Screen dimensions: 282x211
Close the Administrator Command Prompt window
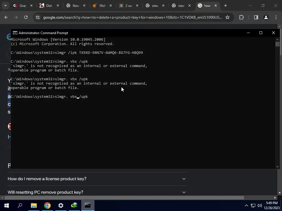273,33
